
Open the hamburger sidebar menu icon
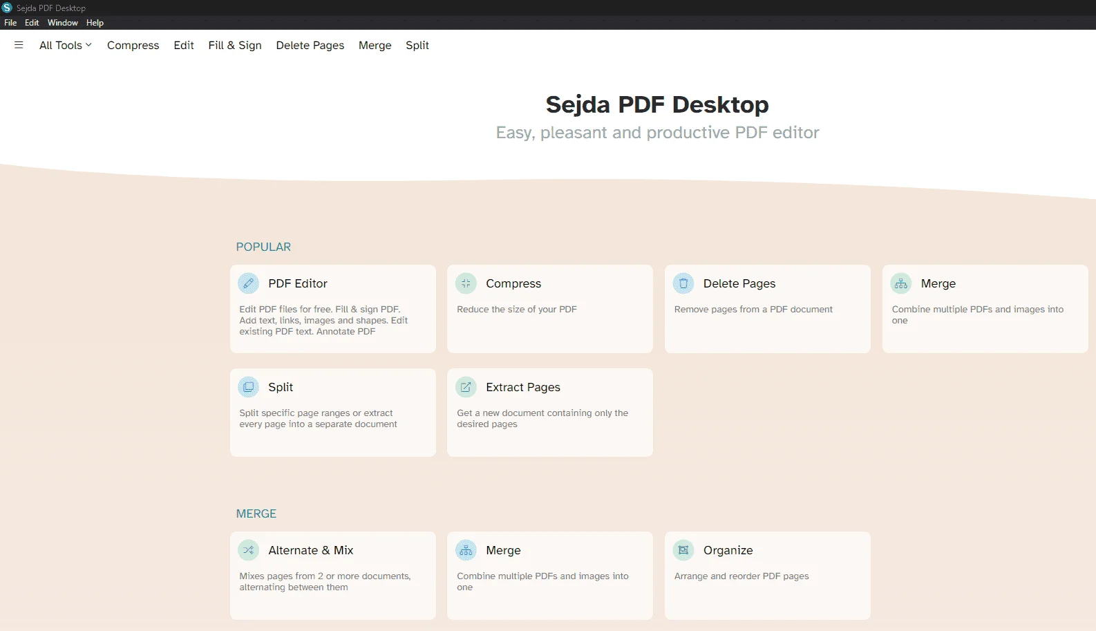point(19,45)
